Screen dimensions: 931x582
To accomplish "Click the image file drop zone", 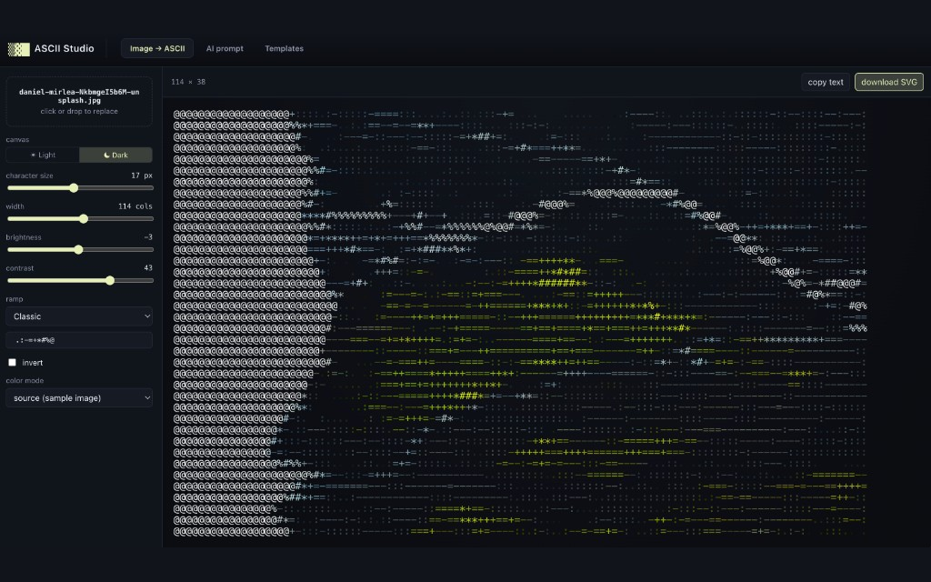I will point(79,101).
